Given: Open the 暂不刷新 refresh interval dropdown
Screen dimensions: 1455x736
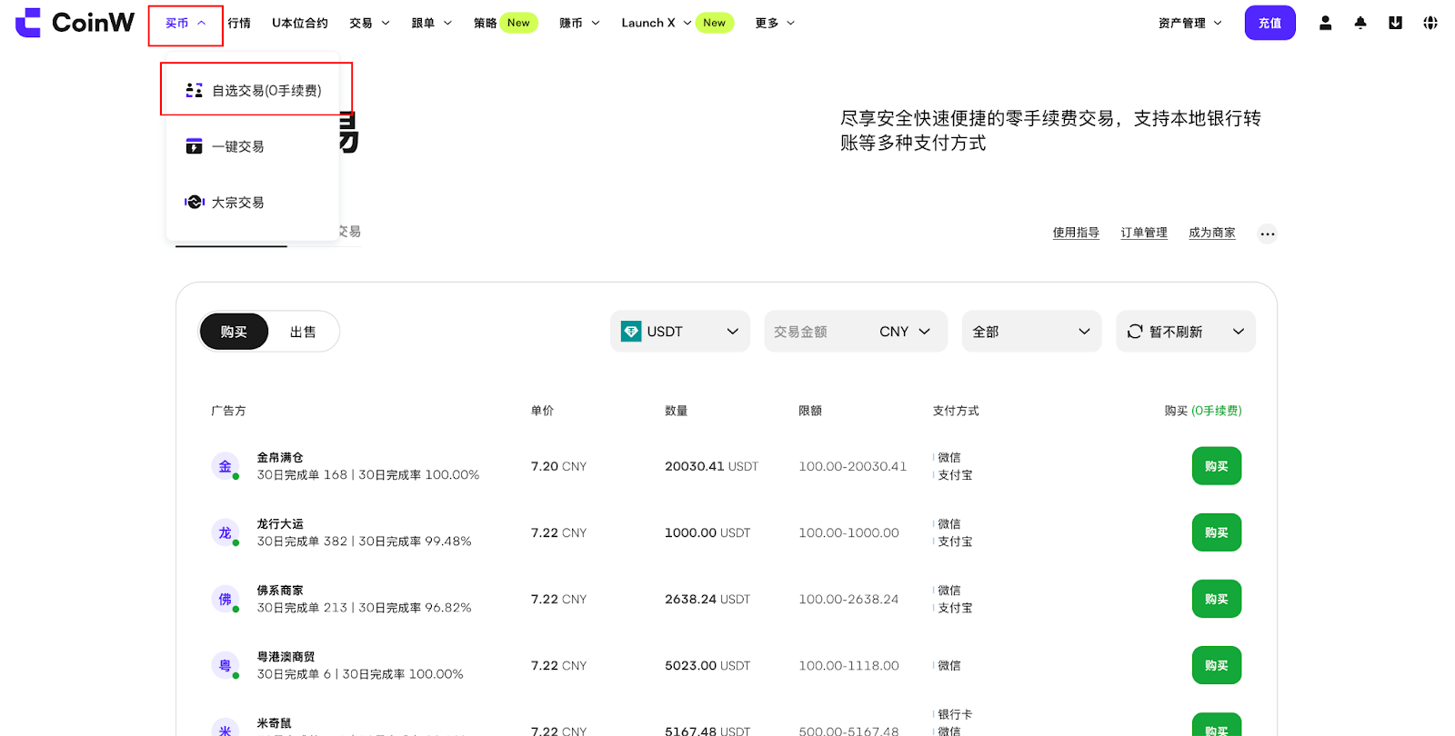Looking at the screenshot, I should click(1186, 332).
